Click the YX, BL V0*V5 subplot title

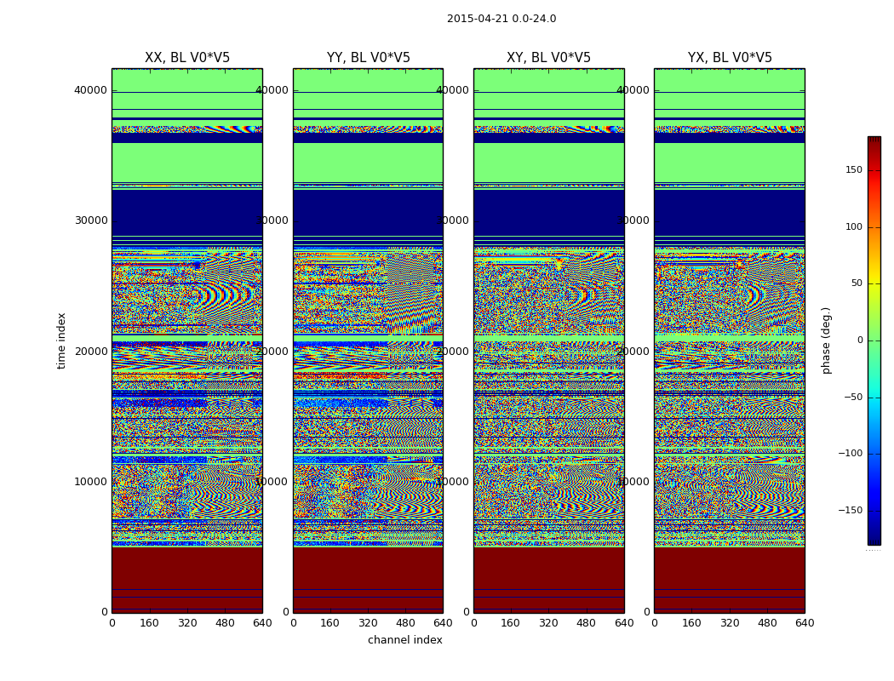click(x=730, y=58)
